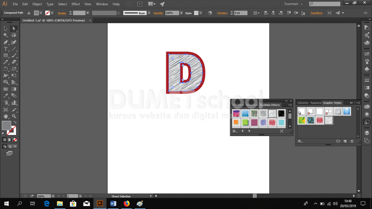The height and width of the screenshot is (209, 372).
Task: Switch to Draw Behind mode
Action: (10, 147)
